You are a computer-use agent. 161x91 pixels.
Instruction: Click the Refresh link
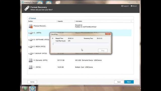[32, 18]
